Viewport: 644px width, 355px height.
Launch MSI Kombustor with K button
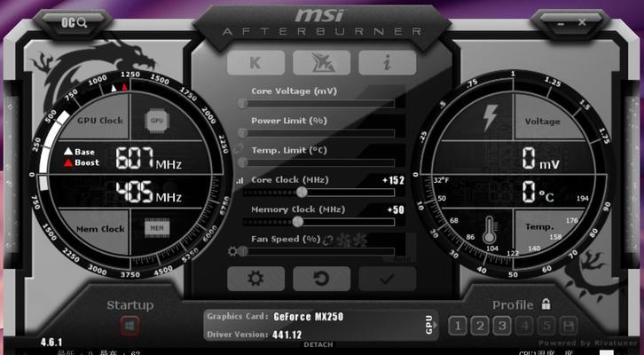coord(255,63)
